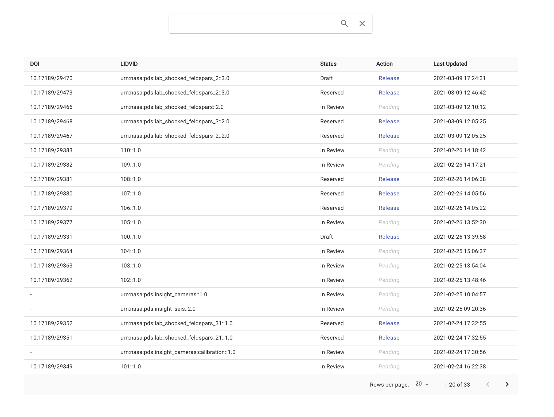Click the LIDVID column header
Image resolution: width=554 pixels, height=417 pixels.
(129, 64)
